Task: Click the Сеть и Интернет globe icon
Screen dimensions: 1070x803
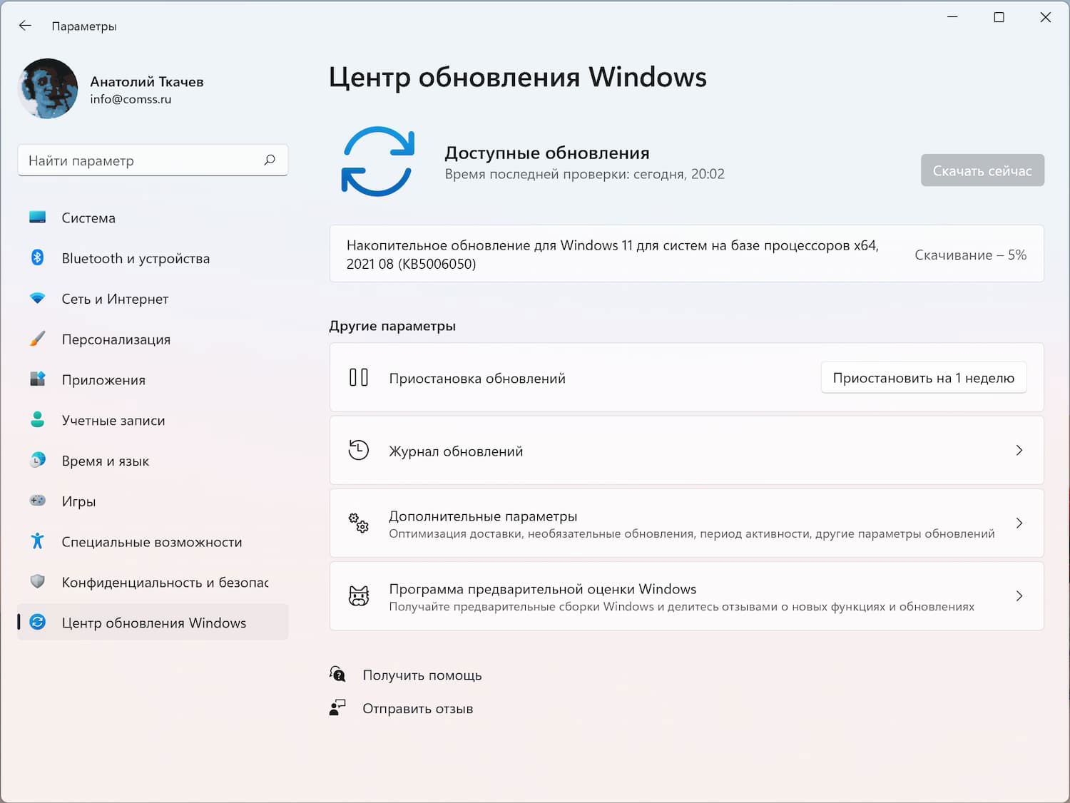Action: 38,299
